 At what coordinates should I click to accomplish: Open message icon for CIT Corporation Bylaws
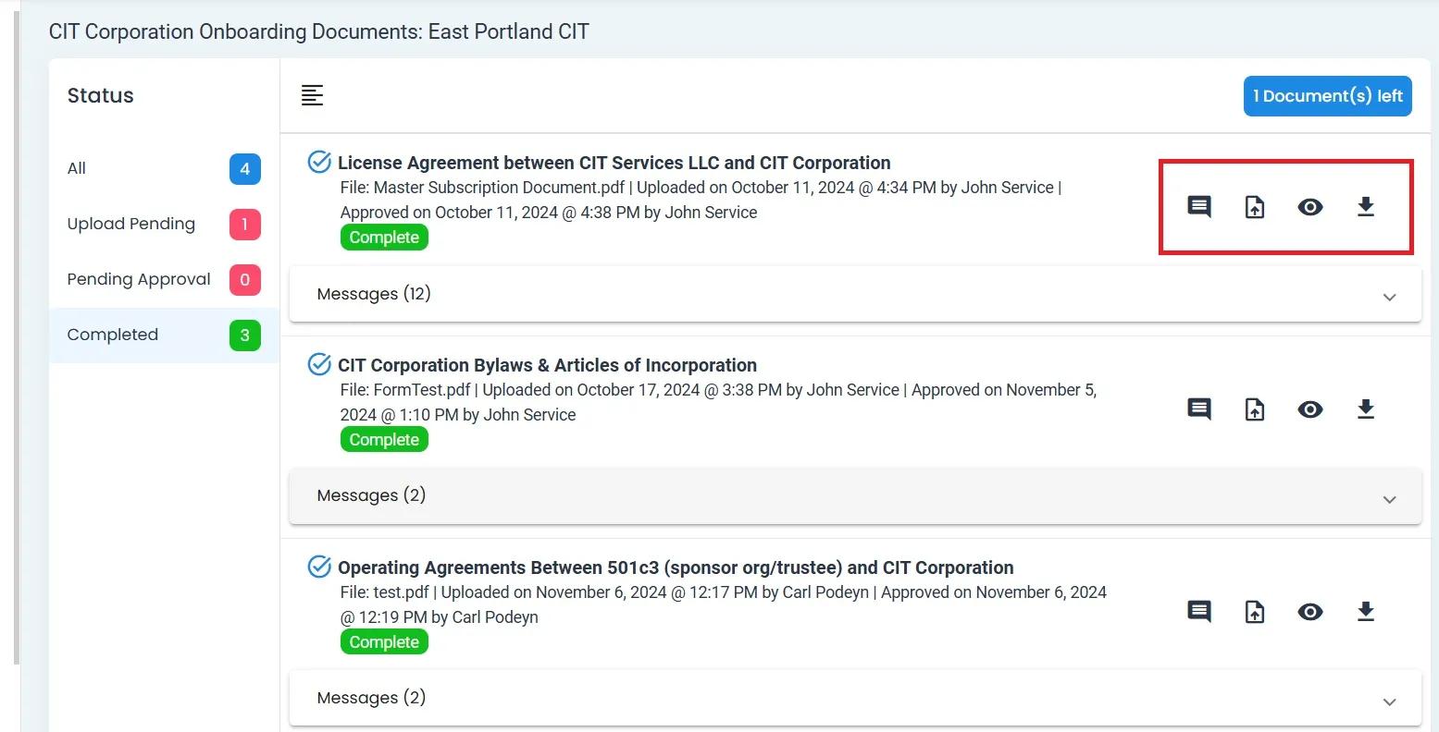1199,409
